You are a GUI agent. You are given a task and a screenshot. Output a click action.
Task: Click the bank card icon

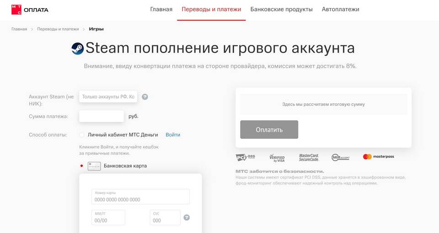click(x=94, y=166)
